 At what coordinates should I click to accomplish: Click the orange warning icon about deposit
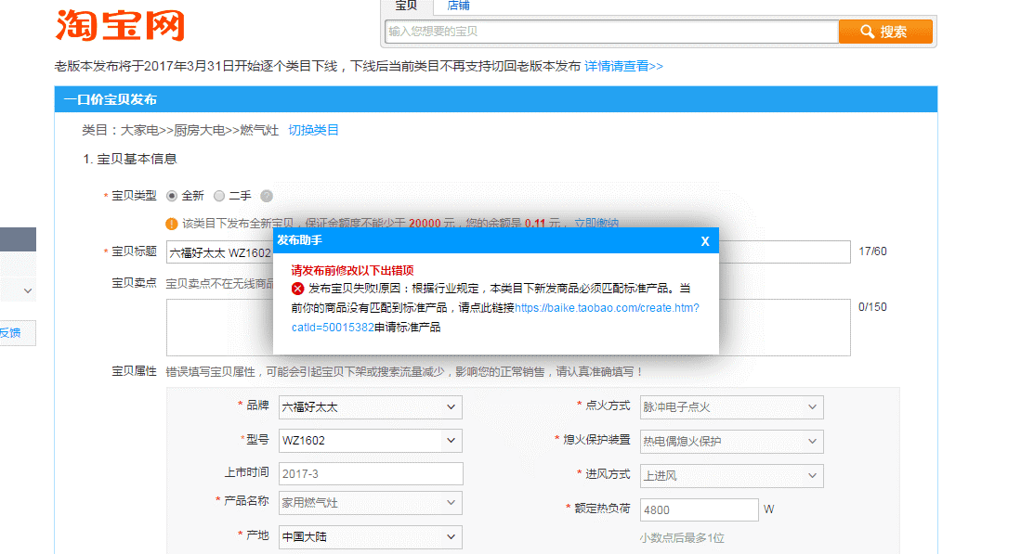click(x=172, y=224)
